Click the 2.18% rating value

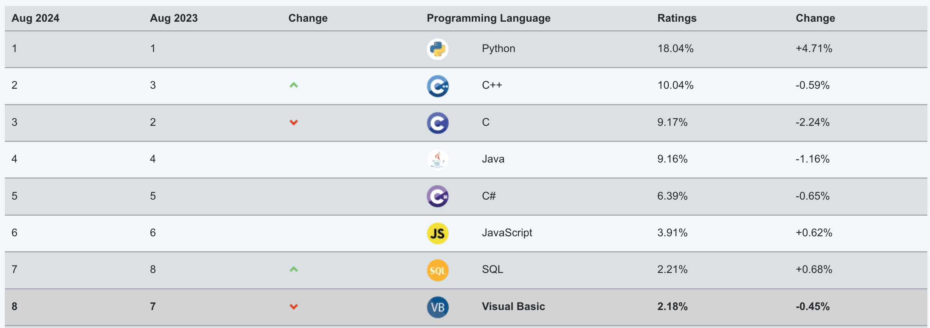pos(673,306)
